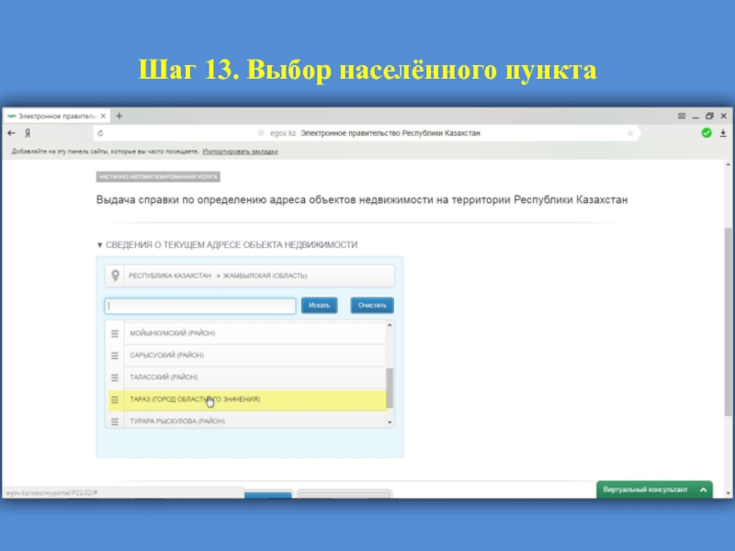Select Тараз (город областного значения)

tap(254, 399)
